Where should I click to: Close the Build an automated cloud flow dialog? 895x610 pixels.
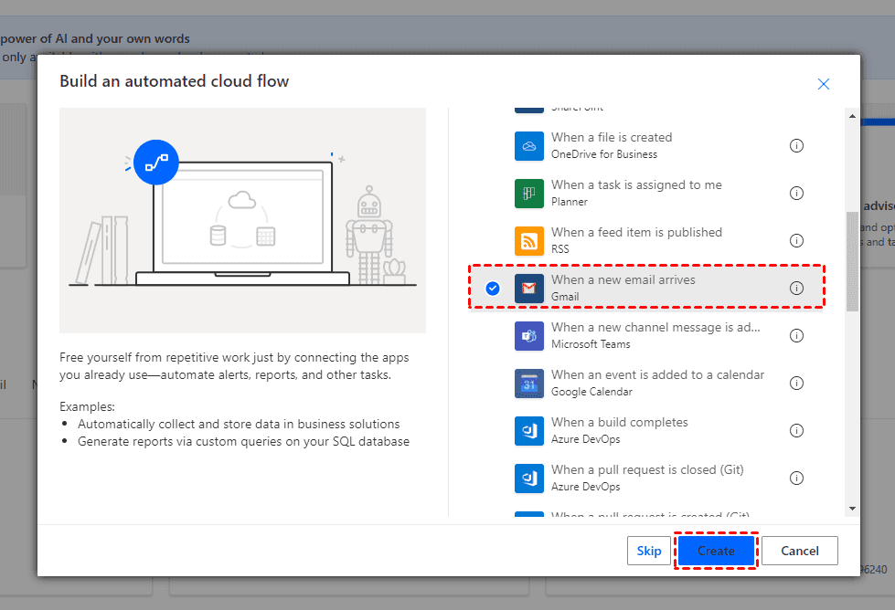click(x=823, y=84)
